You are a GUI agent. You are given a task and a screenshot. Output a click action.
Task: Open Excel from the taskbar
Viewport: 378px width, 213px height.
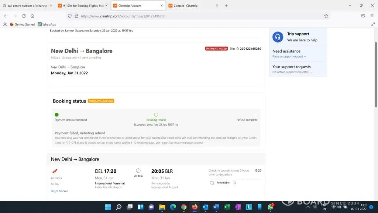coord(227,207)
